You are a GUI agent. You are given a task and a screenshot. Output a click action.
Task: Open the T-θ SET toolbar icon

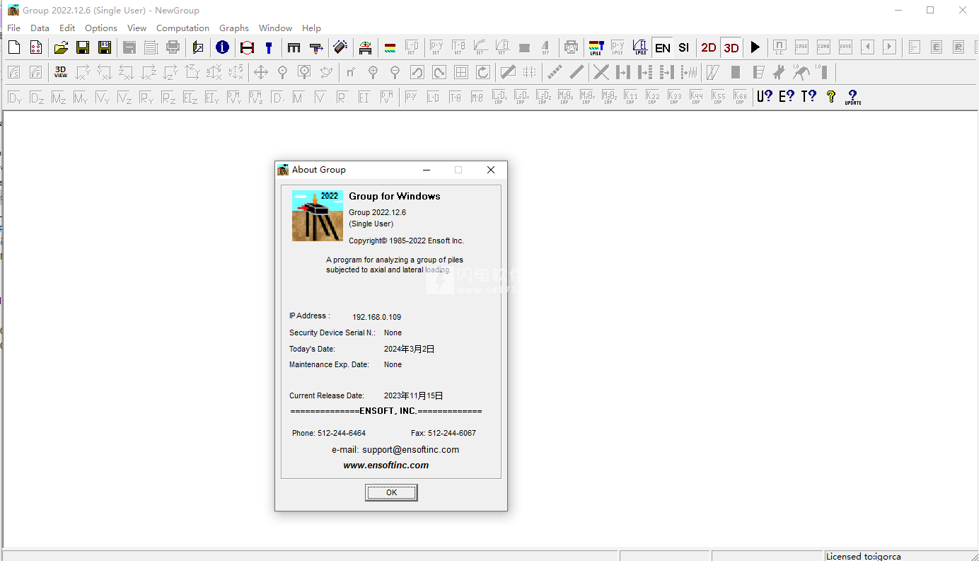[458, 47]
